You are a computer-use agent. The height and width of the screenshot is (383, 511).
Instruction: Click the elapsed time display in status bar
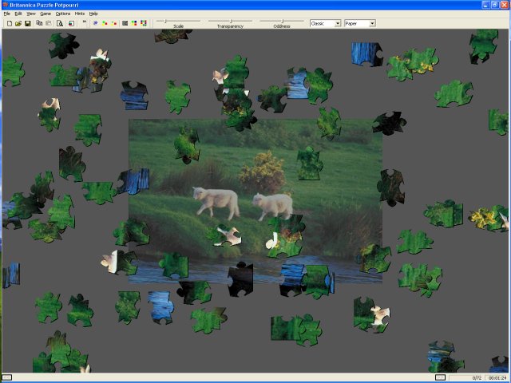tap(496, 377)
